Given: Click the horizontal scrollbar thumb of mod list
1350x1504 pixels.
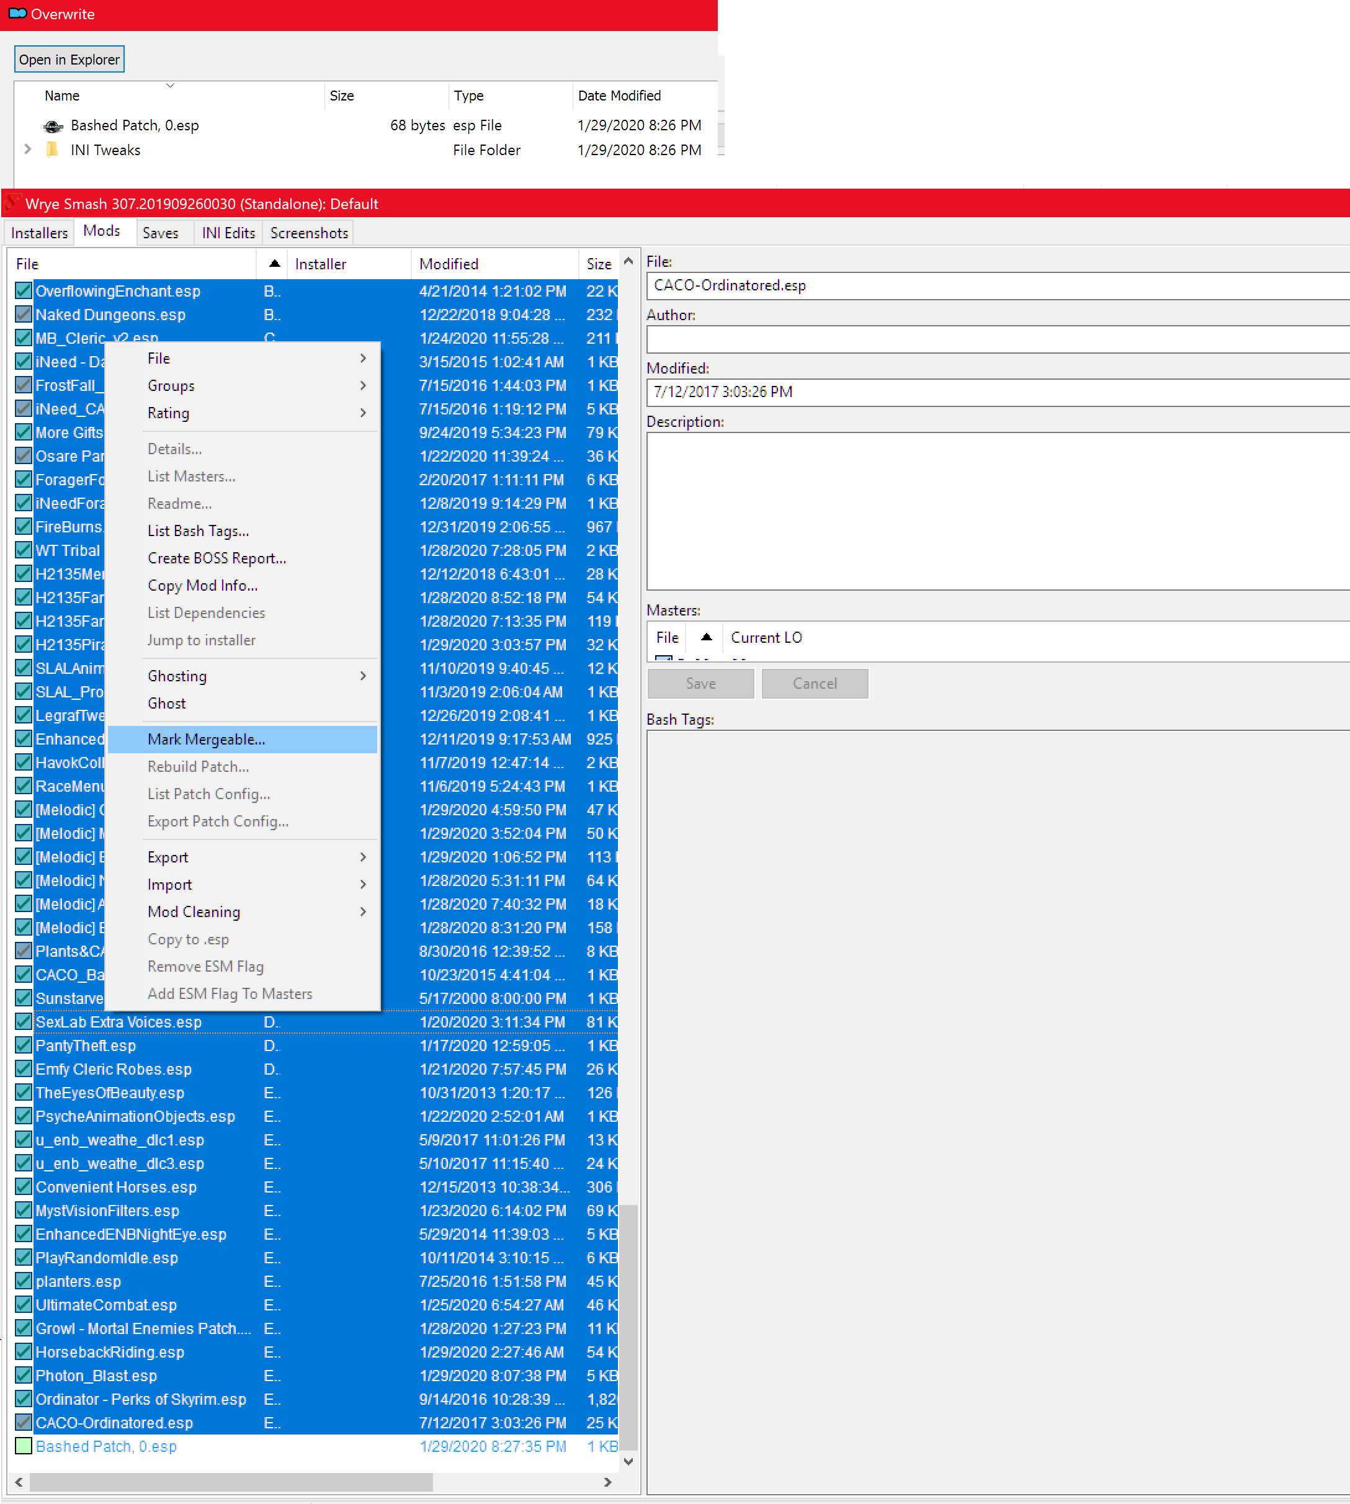Looking at the screenshot, I should click(x=231, y=1482).
